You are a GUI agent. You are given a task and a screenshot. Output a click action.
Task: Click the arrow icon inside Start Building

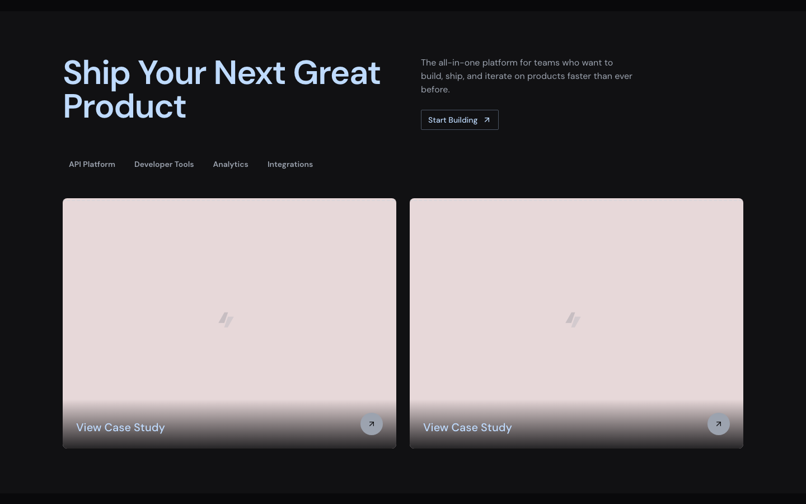(486, 120)
